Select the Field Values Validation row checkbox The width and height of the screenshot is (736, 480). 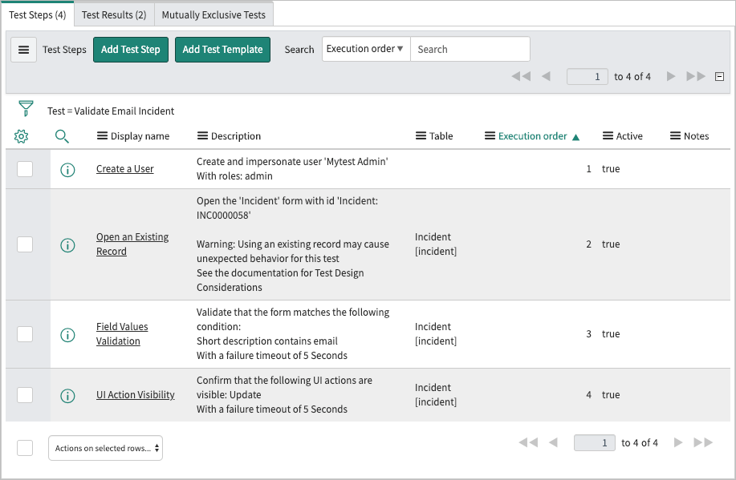(x=25, y=334)
